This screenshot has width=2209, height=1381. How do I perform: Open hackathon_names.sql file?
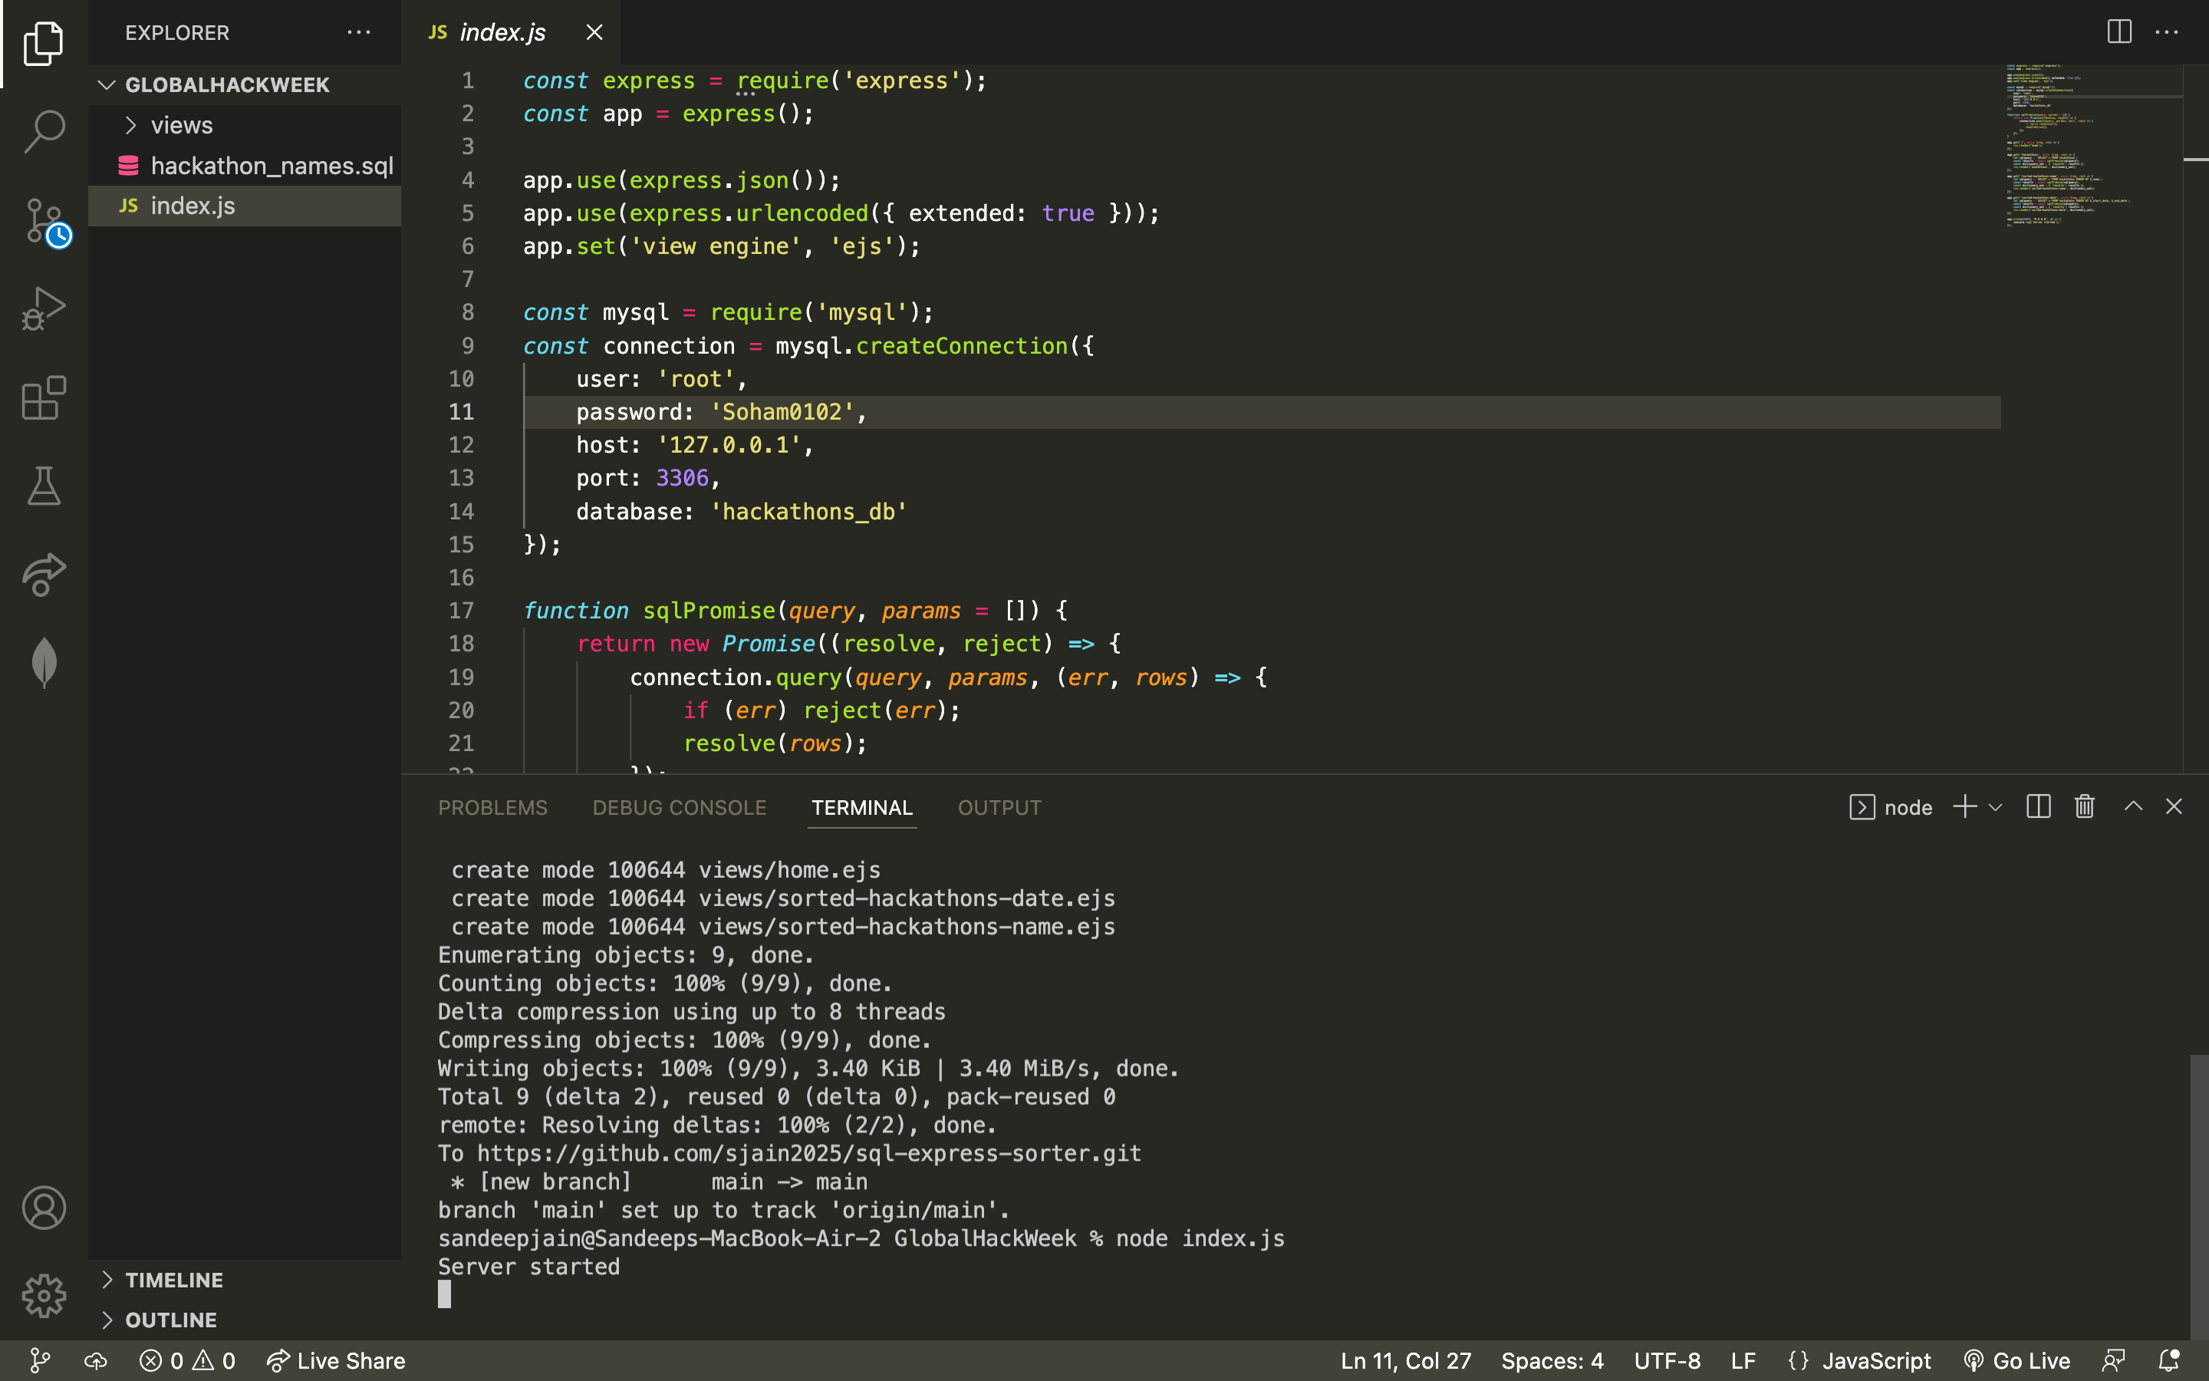tap(271, 165)
